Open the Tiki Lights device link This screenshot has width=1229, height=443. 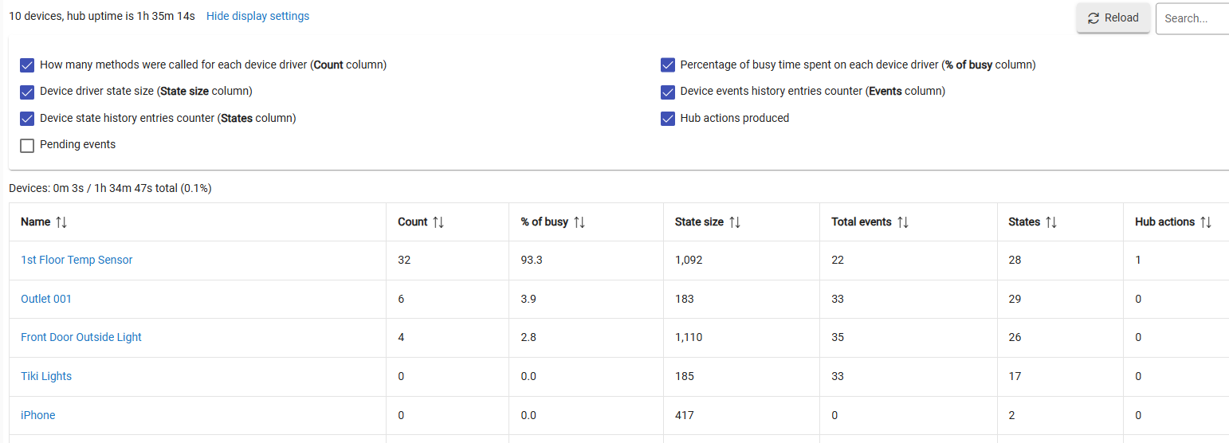tap(46, 376)
